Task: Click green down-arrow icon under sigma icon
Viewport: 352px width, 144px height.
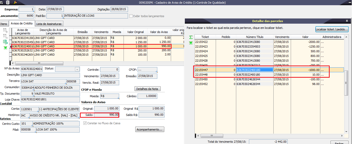Action: pyautogui.click(x=191, y=43)
